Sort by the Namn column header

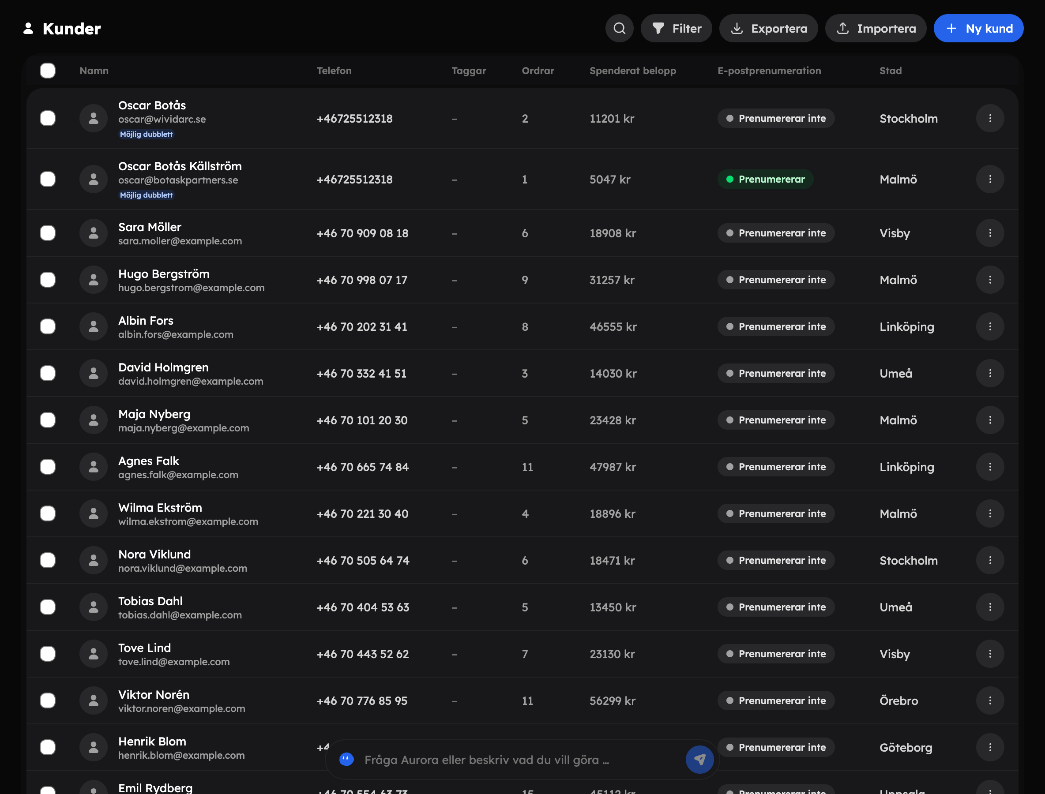[x=94, y=71]
